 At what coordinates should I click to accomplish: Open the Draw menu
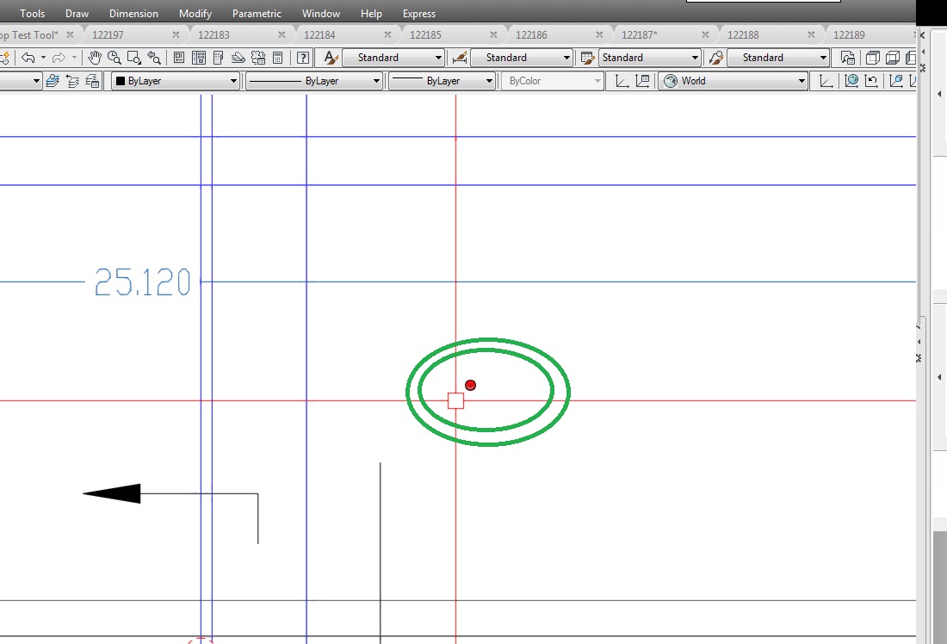pos(77,13)
